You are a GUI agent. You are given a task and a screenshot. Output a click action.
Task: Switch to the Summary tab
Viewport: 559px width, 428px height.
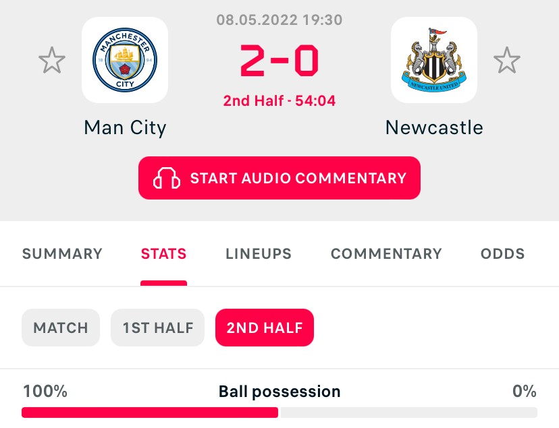tap(62, 254)
